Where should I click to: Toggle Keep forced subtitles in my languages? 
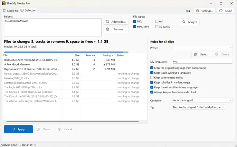(152, 87)
